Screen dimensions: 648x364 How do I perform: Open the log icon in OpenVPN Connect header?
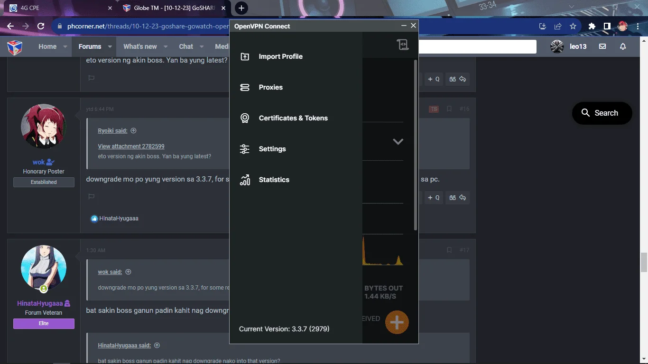click(x=403, y=45)
